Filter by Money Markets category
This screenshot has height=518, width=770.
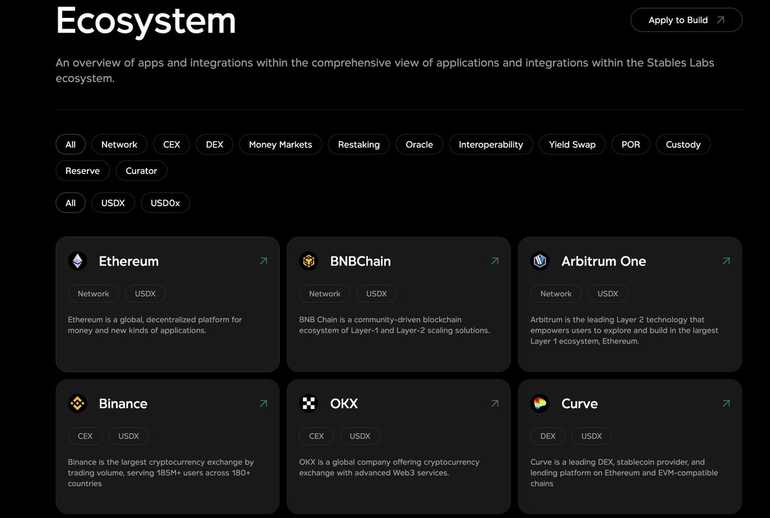[x=280, y=144]
